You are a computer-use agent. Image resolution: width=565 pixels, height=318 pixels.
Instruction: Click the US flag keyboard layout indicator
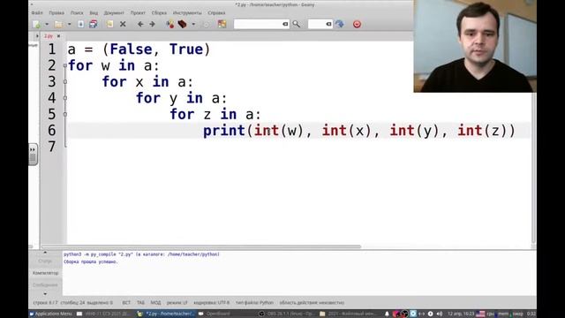[x=480, y=314]
